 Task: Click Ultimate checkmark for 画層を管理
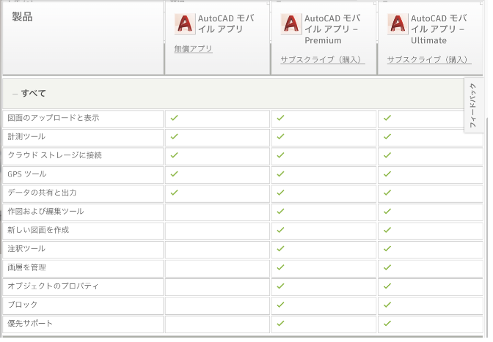387,267
